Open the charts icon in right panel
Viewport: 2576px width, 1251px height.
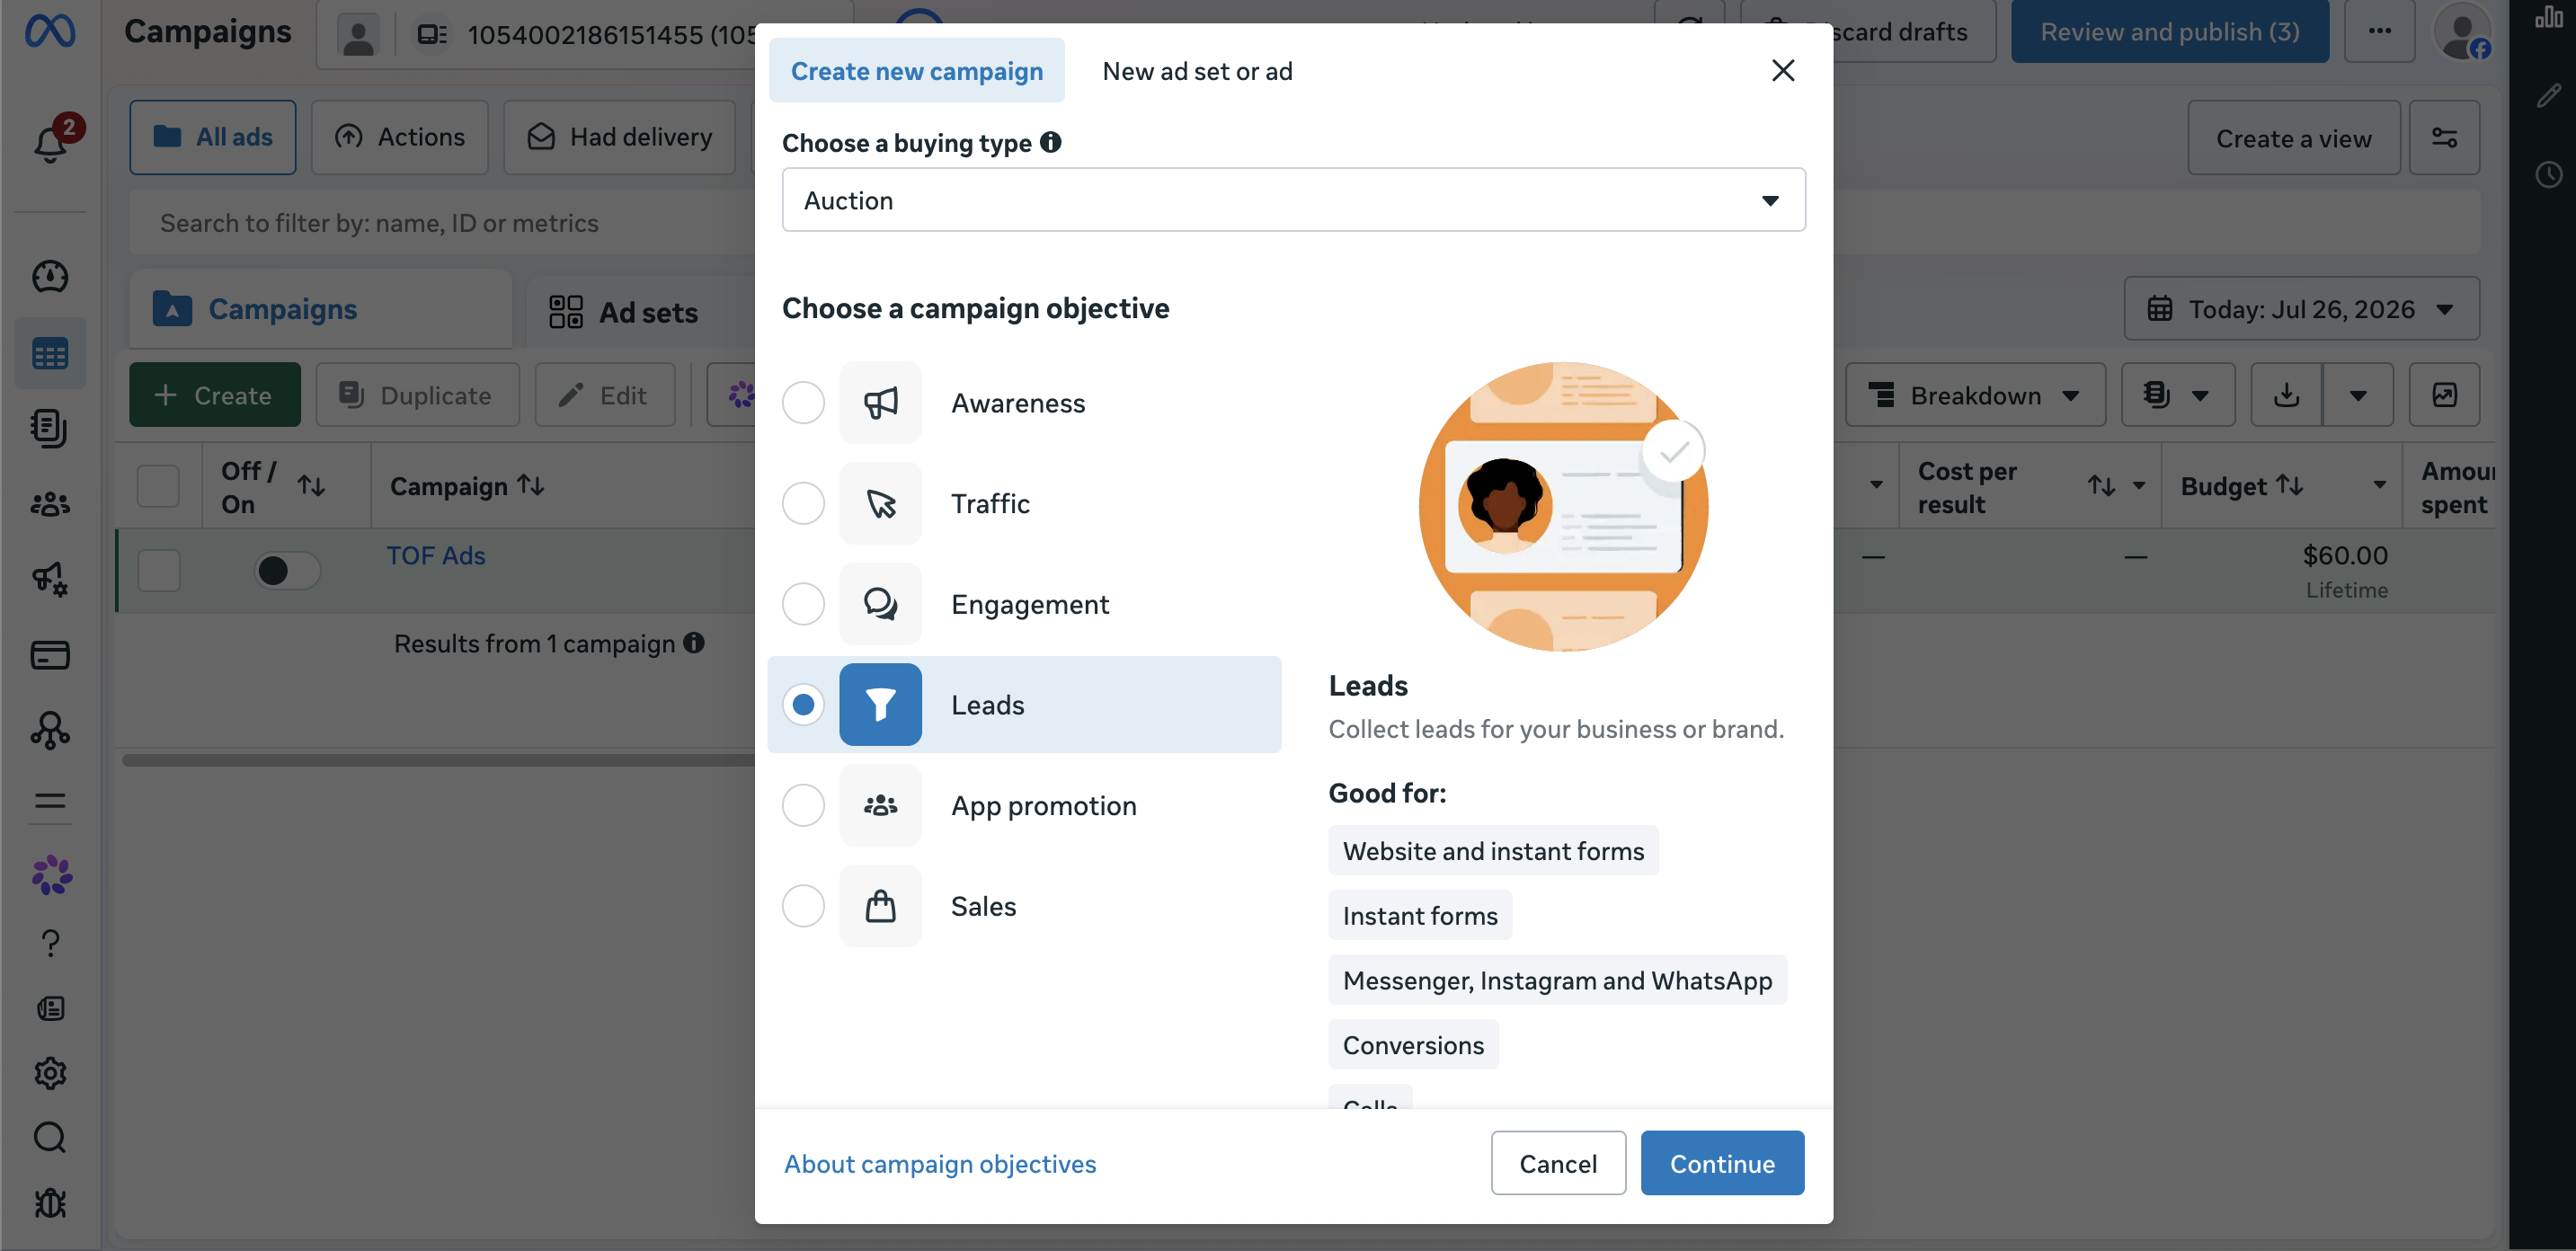coord(2548,17)
